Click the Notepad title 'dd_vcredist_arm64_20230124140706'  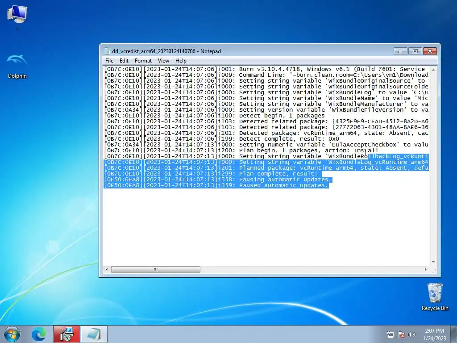coord(154,51)
